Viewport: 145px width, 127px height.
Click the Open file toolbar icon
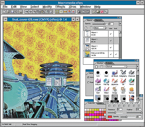8,12
